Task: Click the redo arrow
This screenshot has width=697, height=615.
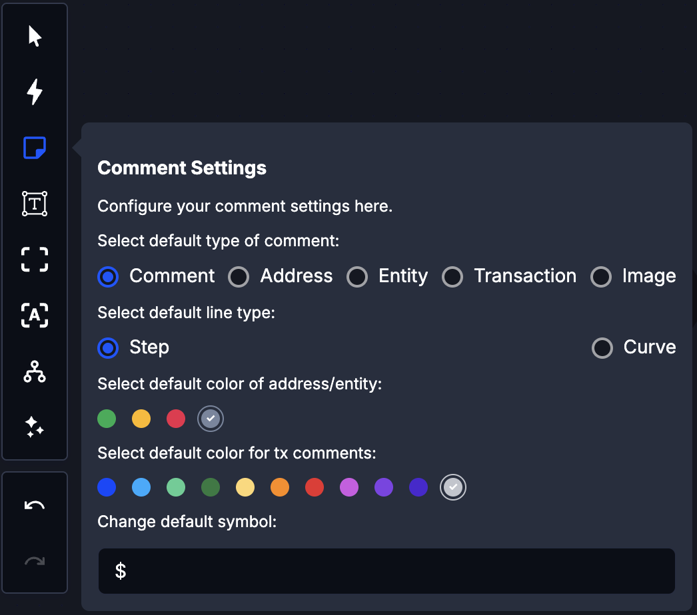Action: click(35, 560)
